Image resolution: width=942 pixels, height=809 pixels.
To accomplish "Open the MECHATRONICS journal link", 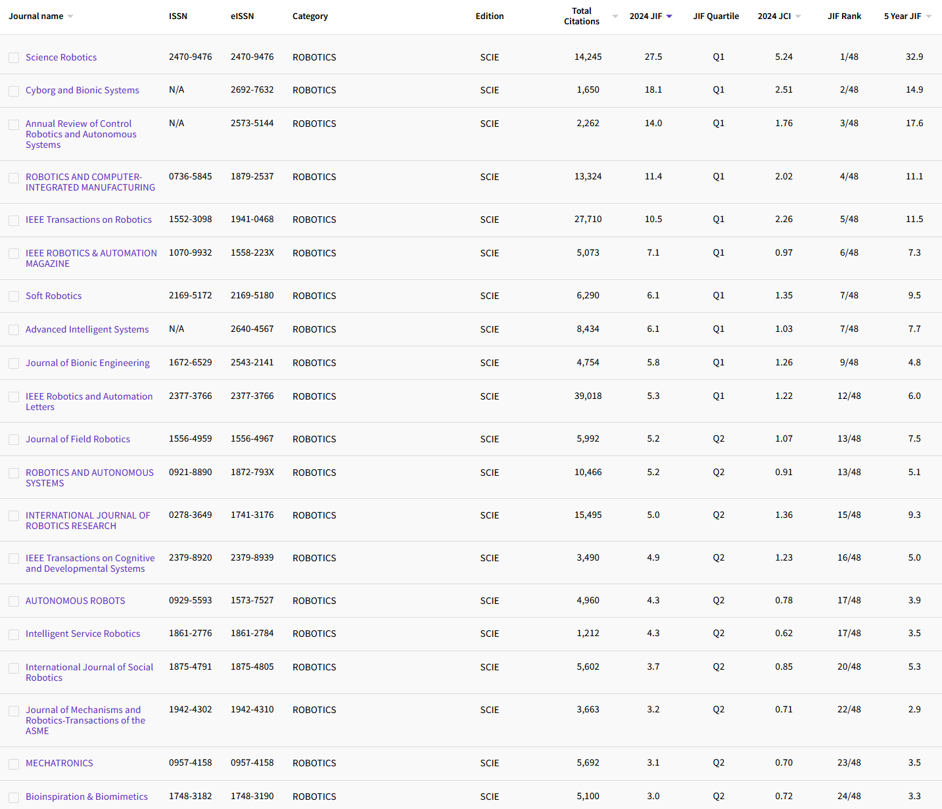I will (59, 763).
